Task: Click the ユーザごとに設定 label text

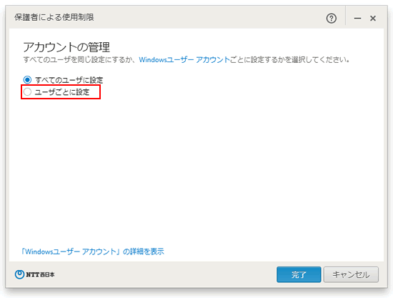Action: (62, 92)
